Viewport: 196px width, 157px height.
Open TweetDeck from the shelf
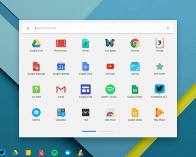[x=2, y=153]
